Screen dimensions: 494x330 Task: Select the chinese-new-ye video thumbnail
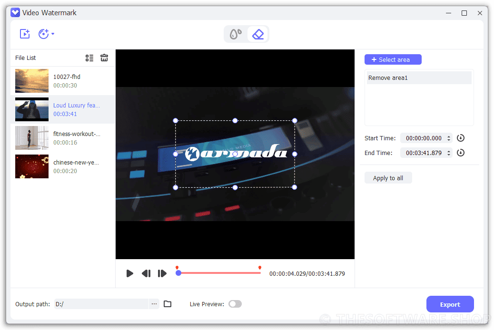pos(32,166)
